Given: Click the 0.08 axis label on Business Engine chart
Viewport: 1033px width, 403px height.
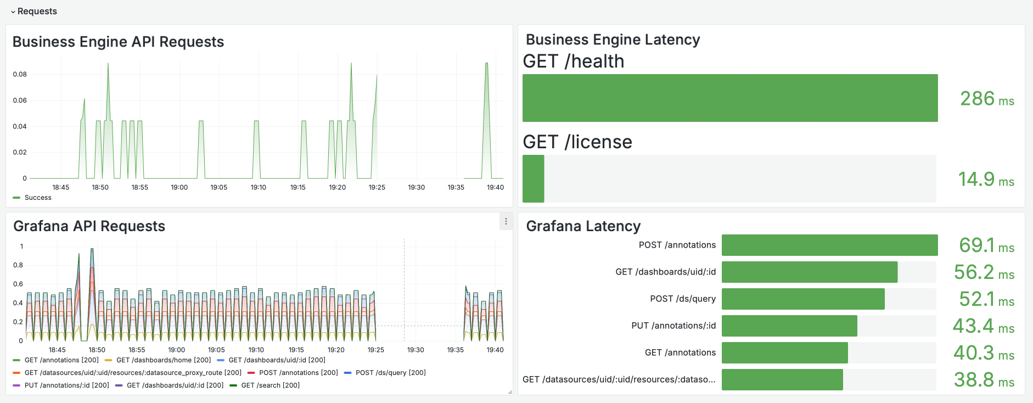Looking at the screenshot, I should tap(20, 74).
